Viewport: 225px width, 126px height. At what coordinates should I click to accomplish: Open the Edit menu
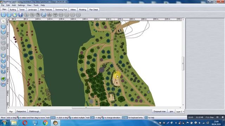(x=8, y=5)
